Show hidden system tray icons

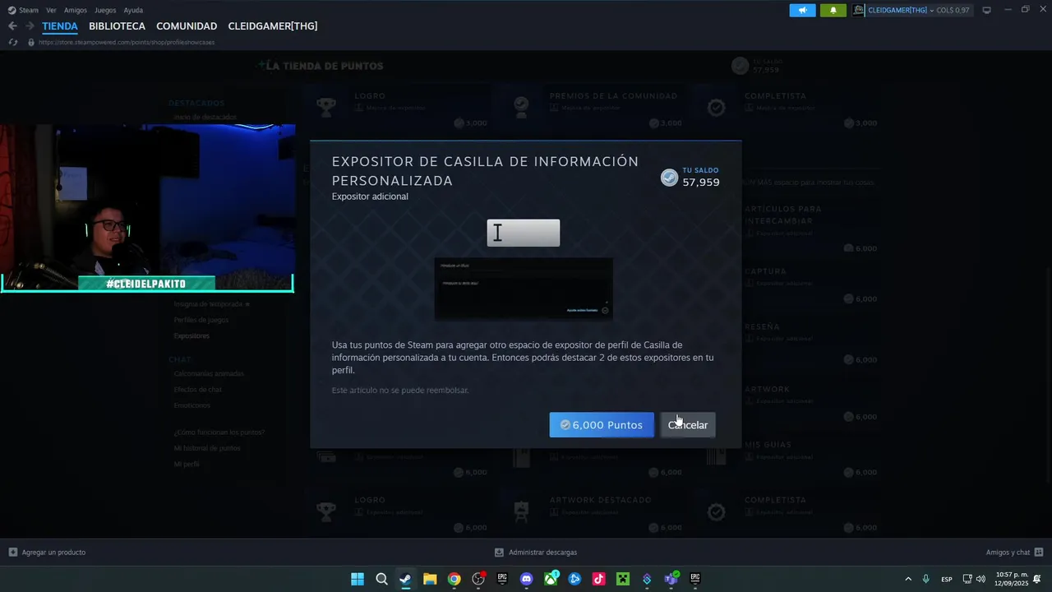coord(908,579)
